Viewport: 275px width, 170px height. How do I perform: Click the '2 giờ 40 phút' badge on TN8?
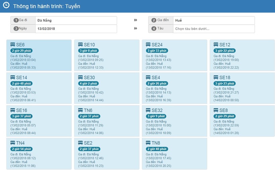pos(157,149)
